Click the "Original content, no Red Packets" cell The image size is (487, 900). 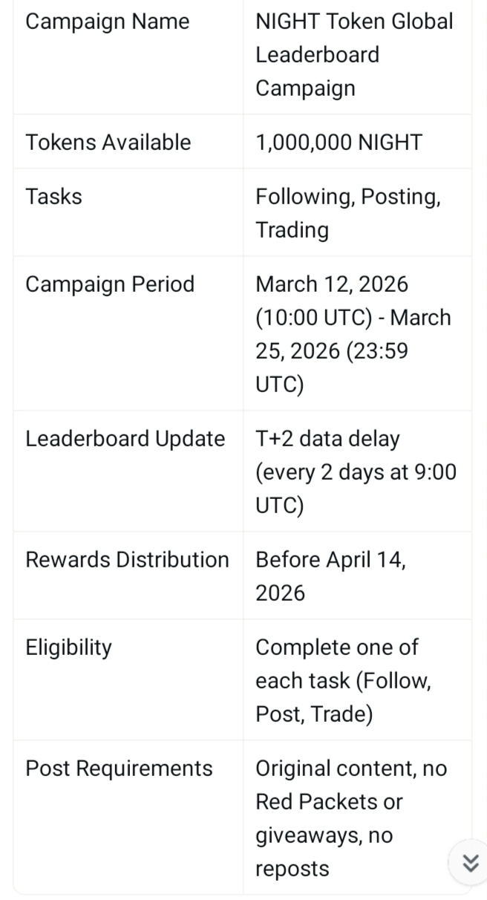point(351,785)
